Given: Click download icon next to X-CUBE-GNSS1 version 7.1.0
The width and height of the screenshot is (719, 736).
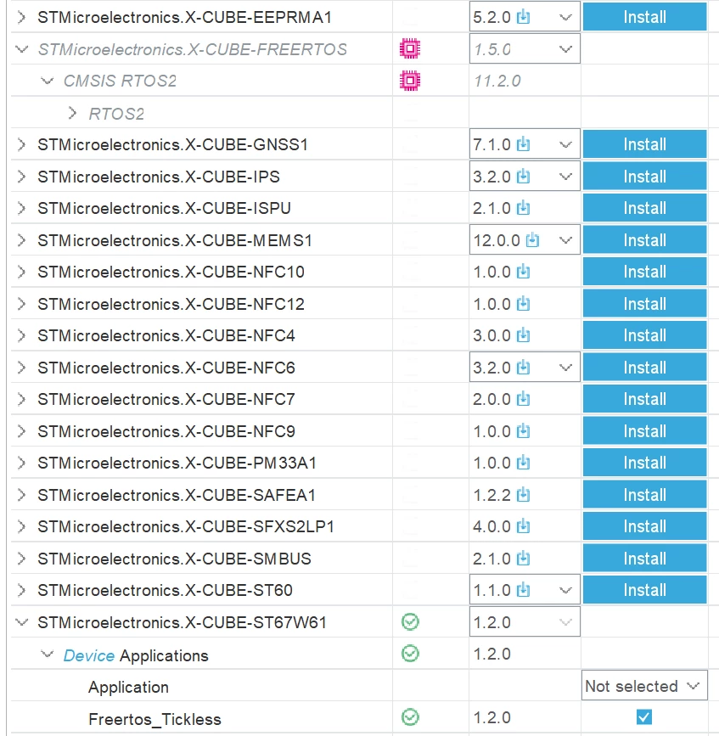Looking at the screenshot, I should point(523,144).
